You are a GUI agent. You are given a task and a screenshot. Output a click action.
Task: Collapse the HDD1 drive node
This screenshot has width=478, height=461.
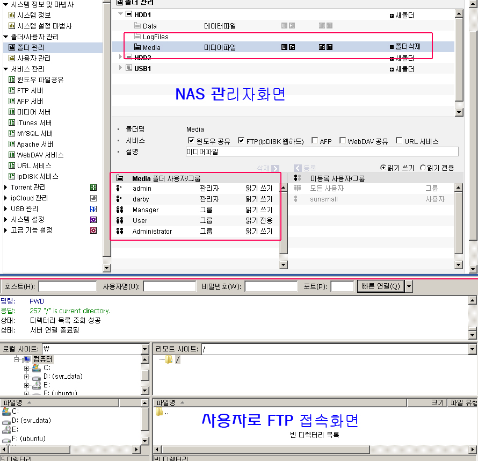click(x=121, y=14)
